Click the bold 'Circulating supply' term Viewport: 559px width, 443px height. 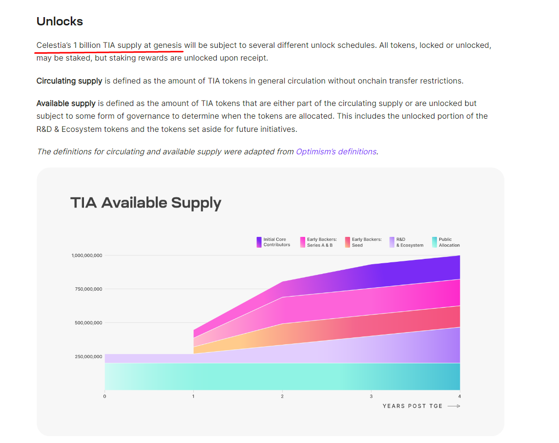[69, 81]
